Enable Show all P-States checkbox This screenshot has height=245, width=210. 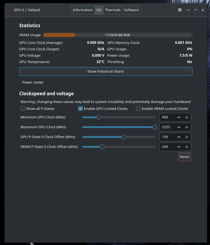pos(23,109)
